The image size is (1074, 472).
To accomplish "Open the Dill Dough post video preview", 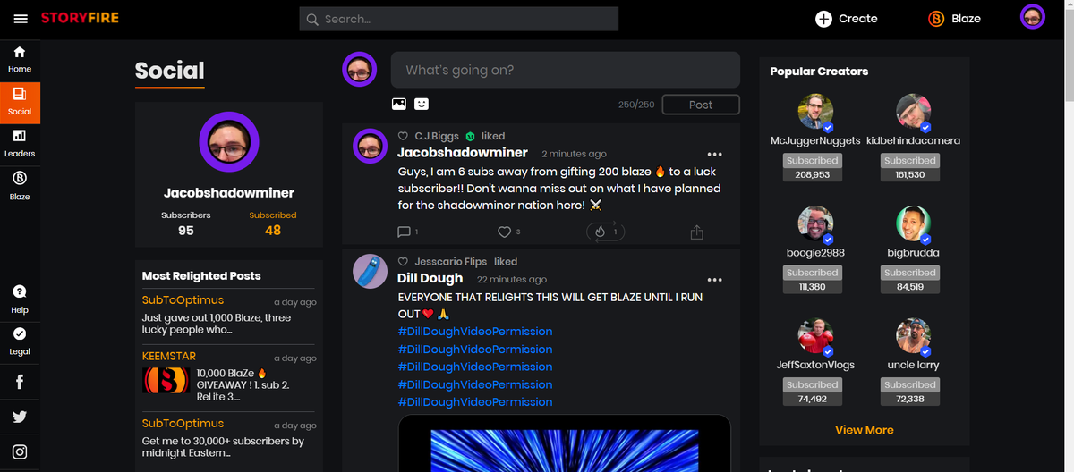I will click(x=565, y=443).
